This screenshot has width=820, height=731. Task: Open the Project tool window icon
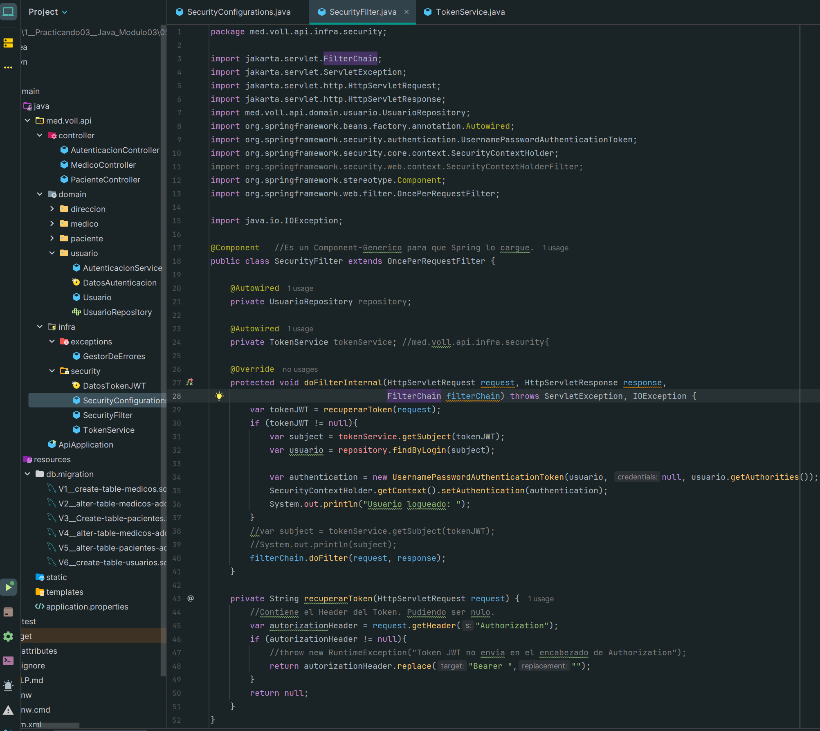click(9, 11)
